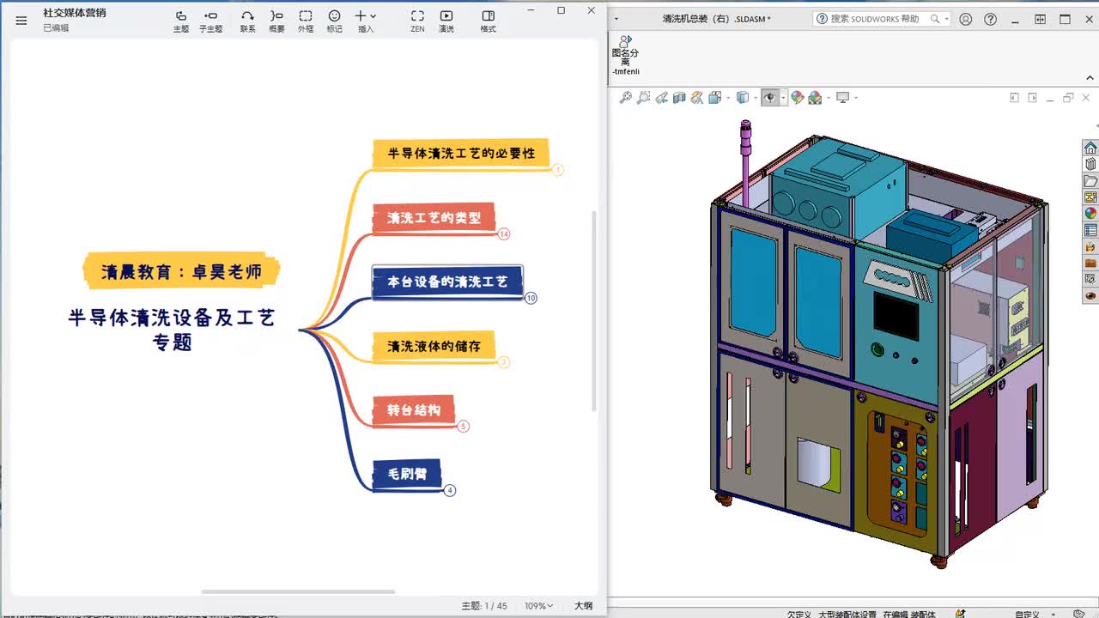Click the Apply Scene icon
Viewport: 1099px width, 618px height.
815,98
